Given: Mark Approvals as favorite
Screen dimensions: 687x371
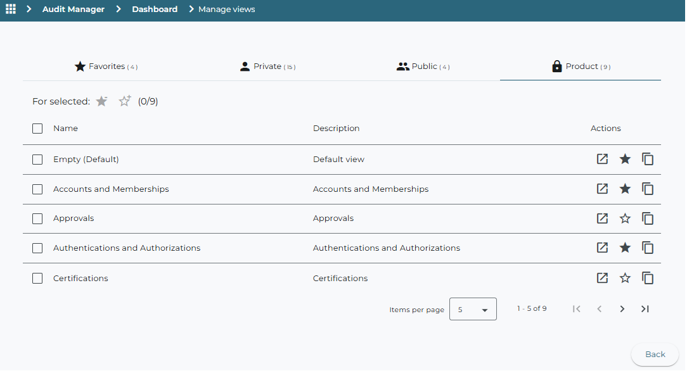Looking at the screenshot, I should (x=626, y=218).
